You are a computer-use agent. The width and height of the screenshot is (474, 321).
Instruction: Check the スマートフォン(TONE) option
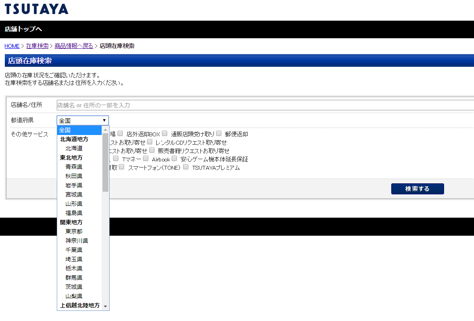coord(121,167)
